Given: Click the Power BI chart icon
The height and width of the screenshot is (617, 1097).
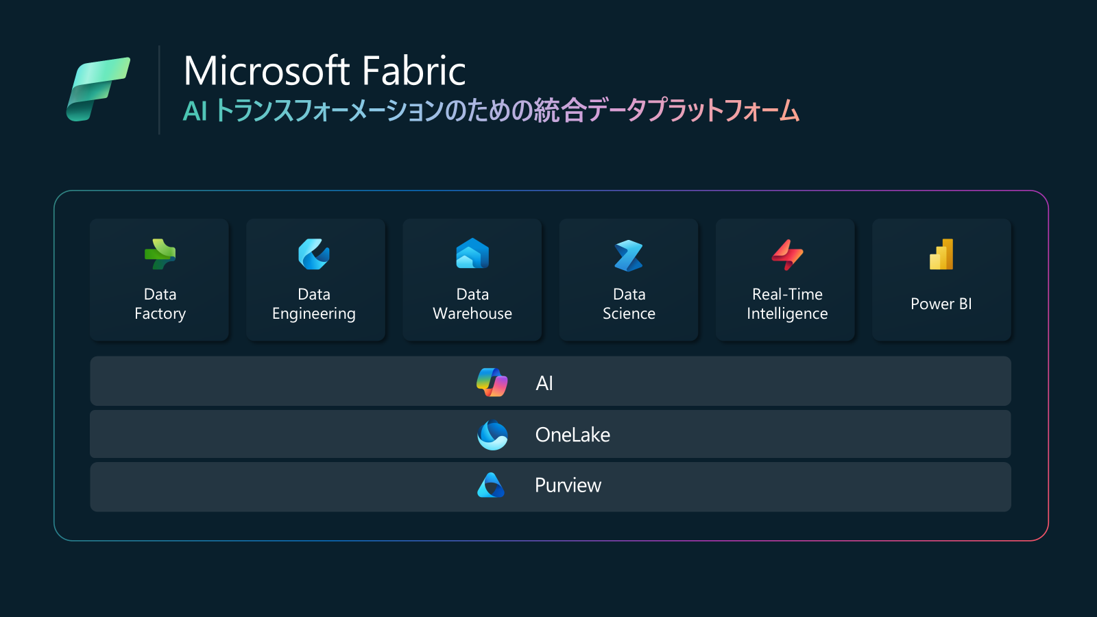Looking at the screenshot, I should (x=941, y=254).
